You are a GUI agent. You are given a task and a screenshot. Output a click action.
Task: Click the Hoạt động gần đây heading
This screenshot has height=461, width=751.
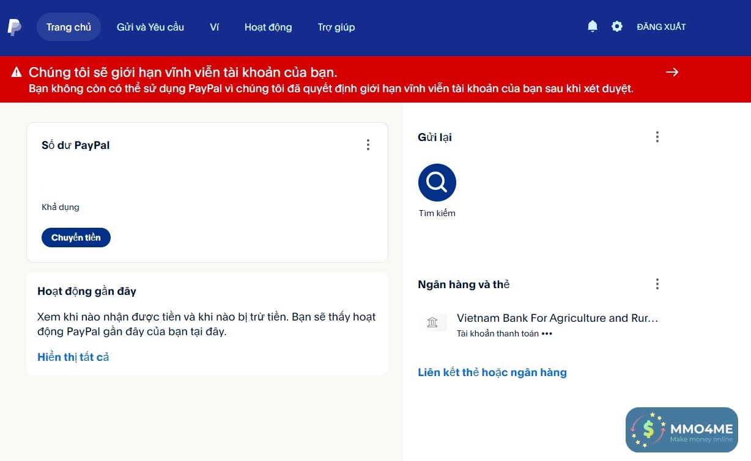[87, 291]
